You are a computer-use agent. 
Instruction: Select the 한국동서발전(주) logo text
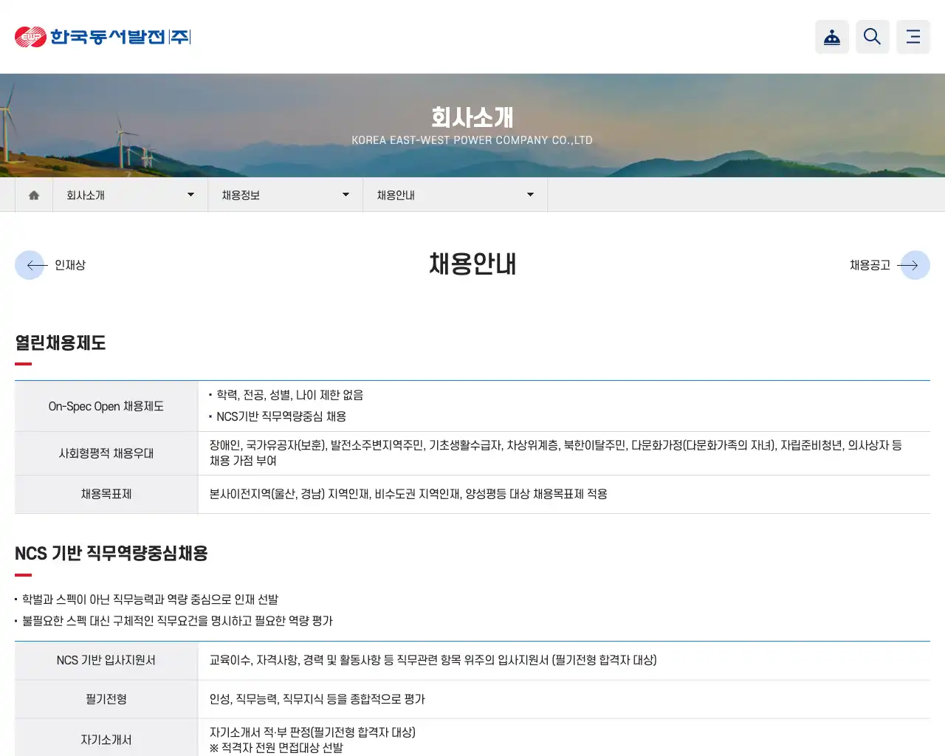click(120, 35)
